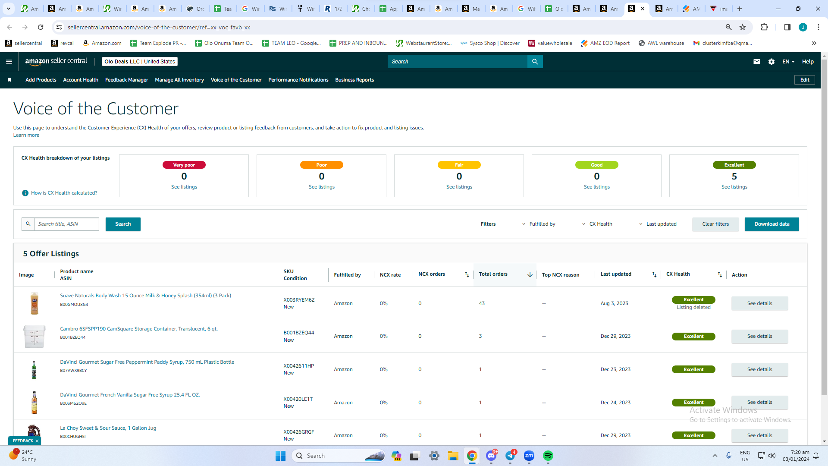The width and height of the screenshot is (828, 466).
Task: Open the Learn more link
Action: (26, 135)
